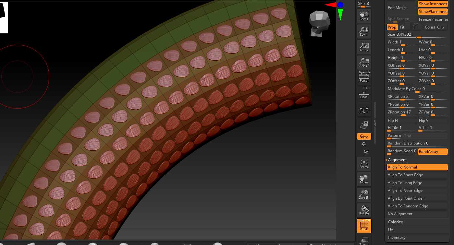The height and width of the screenshot is (245, 454).
Task: Toggle the Persp perspective icon
Action: 364,77
